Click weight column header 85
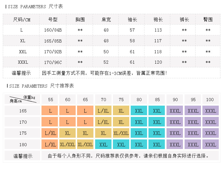The width and height of the screenshot is (223, 169). 157,99
